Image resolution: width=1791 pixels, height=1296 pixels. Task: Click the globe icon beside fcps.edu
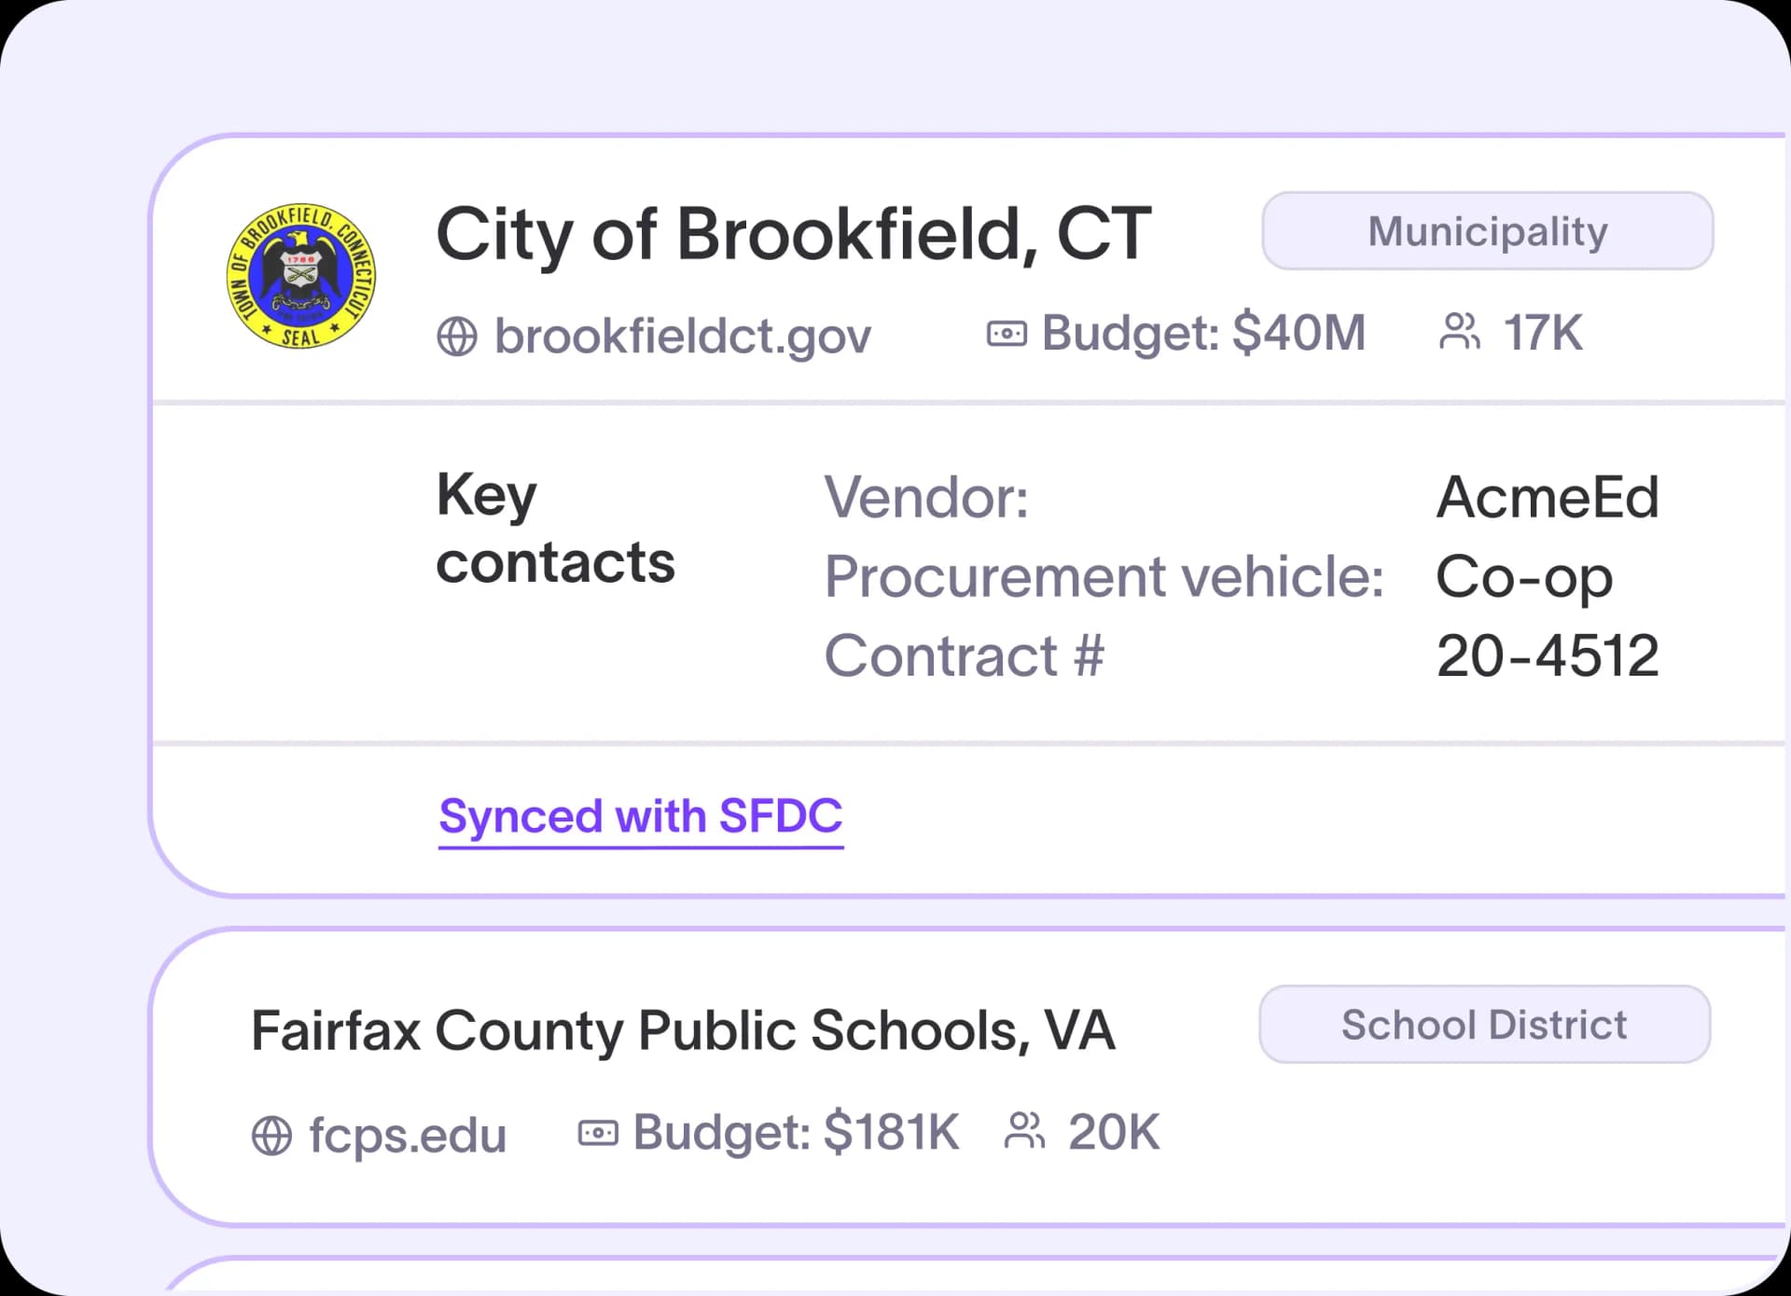pyautogui.click(x=271, y=1136)
